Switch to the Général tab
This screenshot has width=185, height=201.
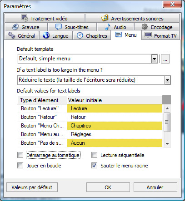click(x=21, y=36)
